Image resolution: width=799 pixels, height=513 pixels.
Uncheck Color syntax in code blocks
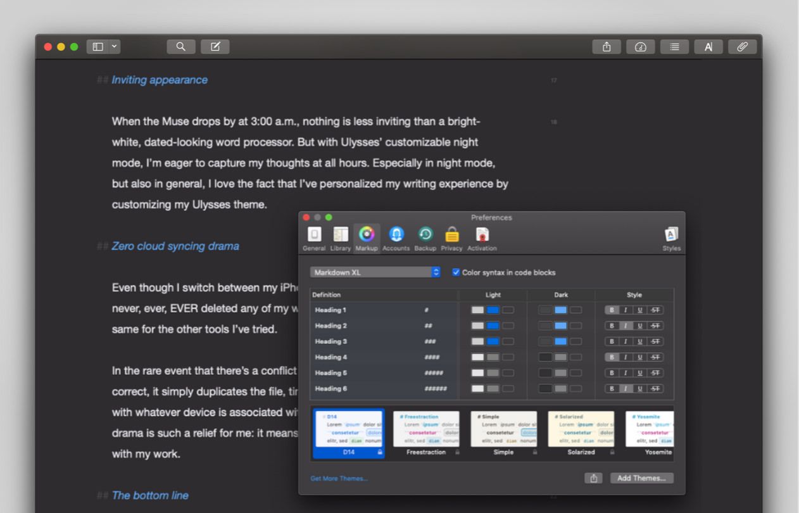(x=456, y=272)
